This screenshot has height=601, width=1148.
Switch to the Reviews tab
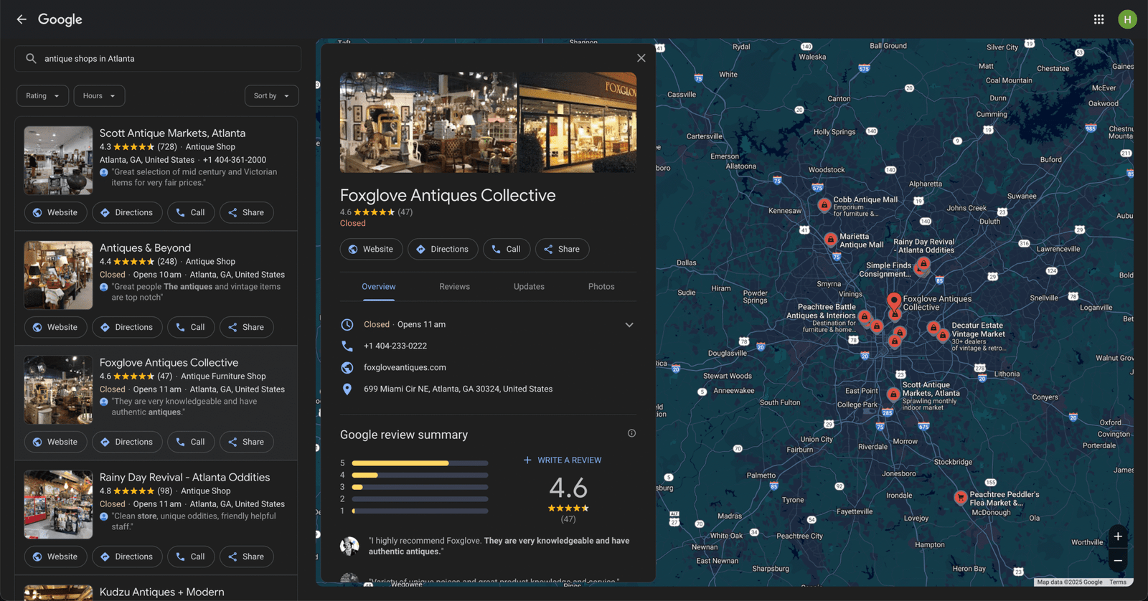[454, 286]
